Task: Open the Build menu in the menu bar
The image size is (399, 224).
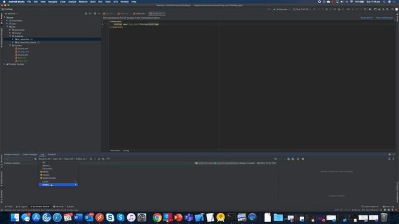Action: 93,2
